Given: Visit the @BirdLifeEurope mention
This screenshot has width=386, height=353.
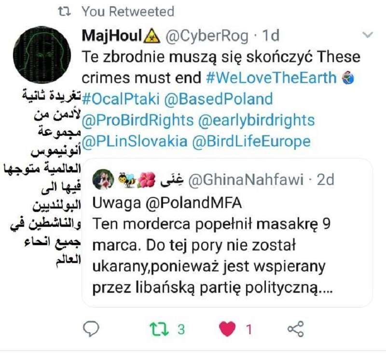Looking at the screenshot, I should point(251,142).
